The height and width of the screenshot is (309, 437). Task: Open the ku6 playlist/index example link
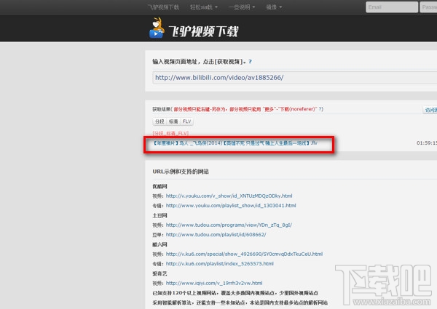220,264
